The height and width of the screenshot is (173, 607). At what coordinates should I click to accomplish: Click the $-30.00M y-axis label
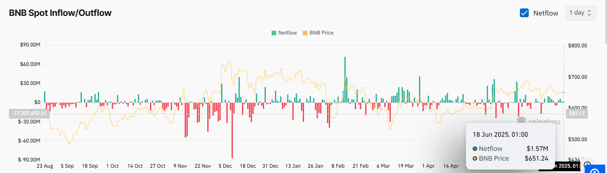[x=30, y=121]
